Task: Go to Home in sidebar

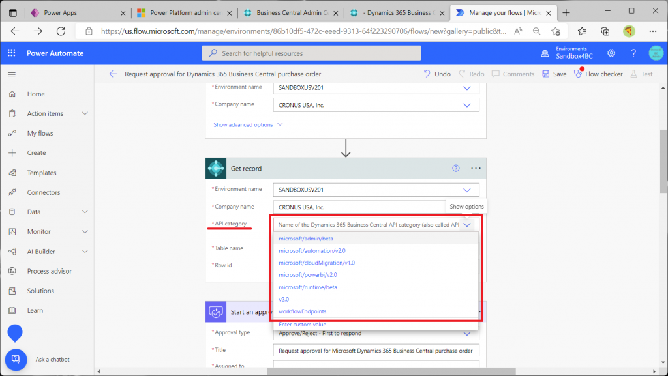Action: point(36,94)
